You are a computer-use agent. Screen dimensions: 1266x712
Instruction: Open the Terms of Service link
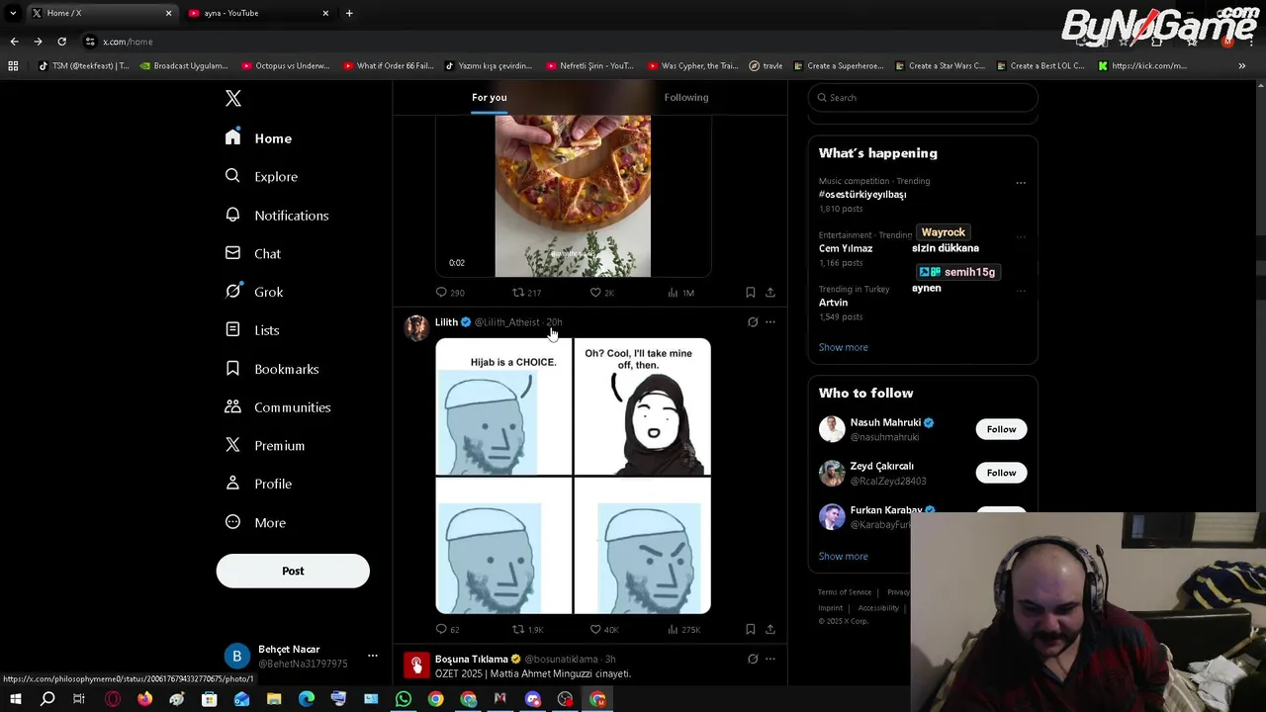(x=845, y=592)
